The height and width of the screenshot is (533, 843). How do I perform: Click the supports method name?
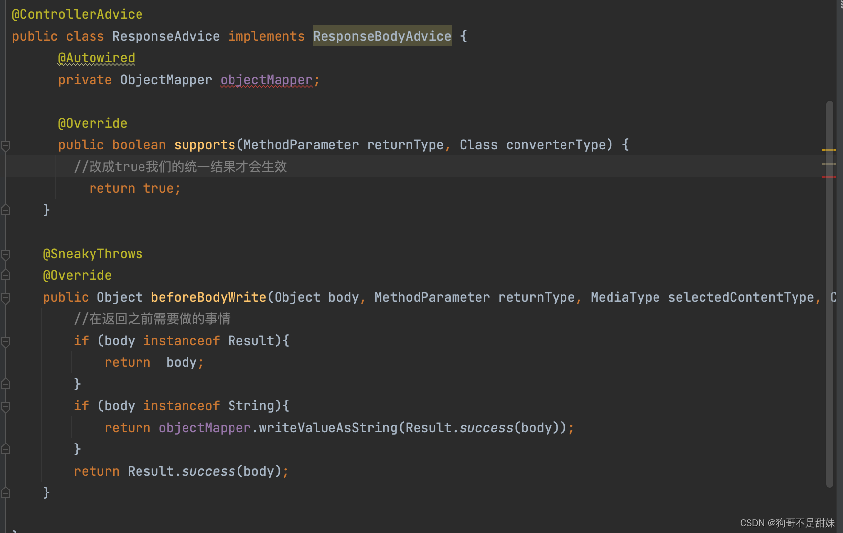[x=204, y=145]
